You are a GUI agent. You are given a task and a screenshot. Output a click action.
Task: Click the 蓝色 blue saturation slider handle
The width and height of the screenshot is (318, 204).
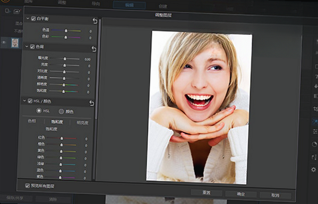point(61,171)
